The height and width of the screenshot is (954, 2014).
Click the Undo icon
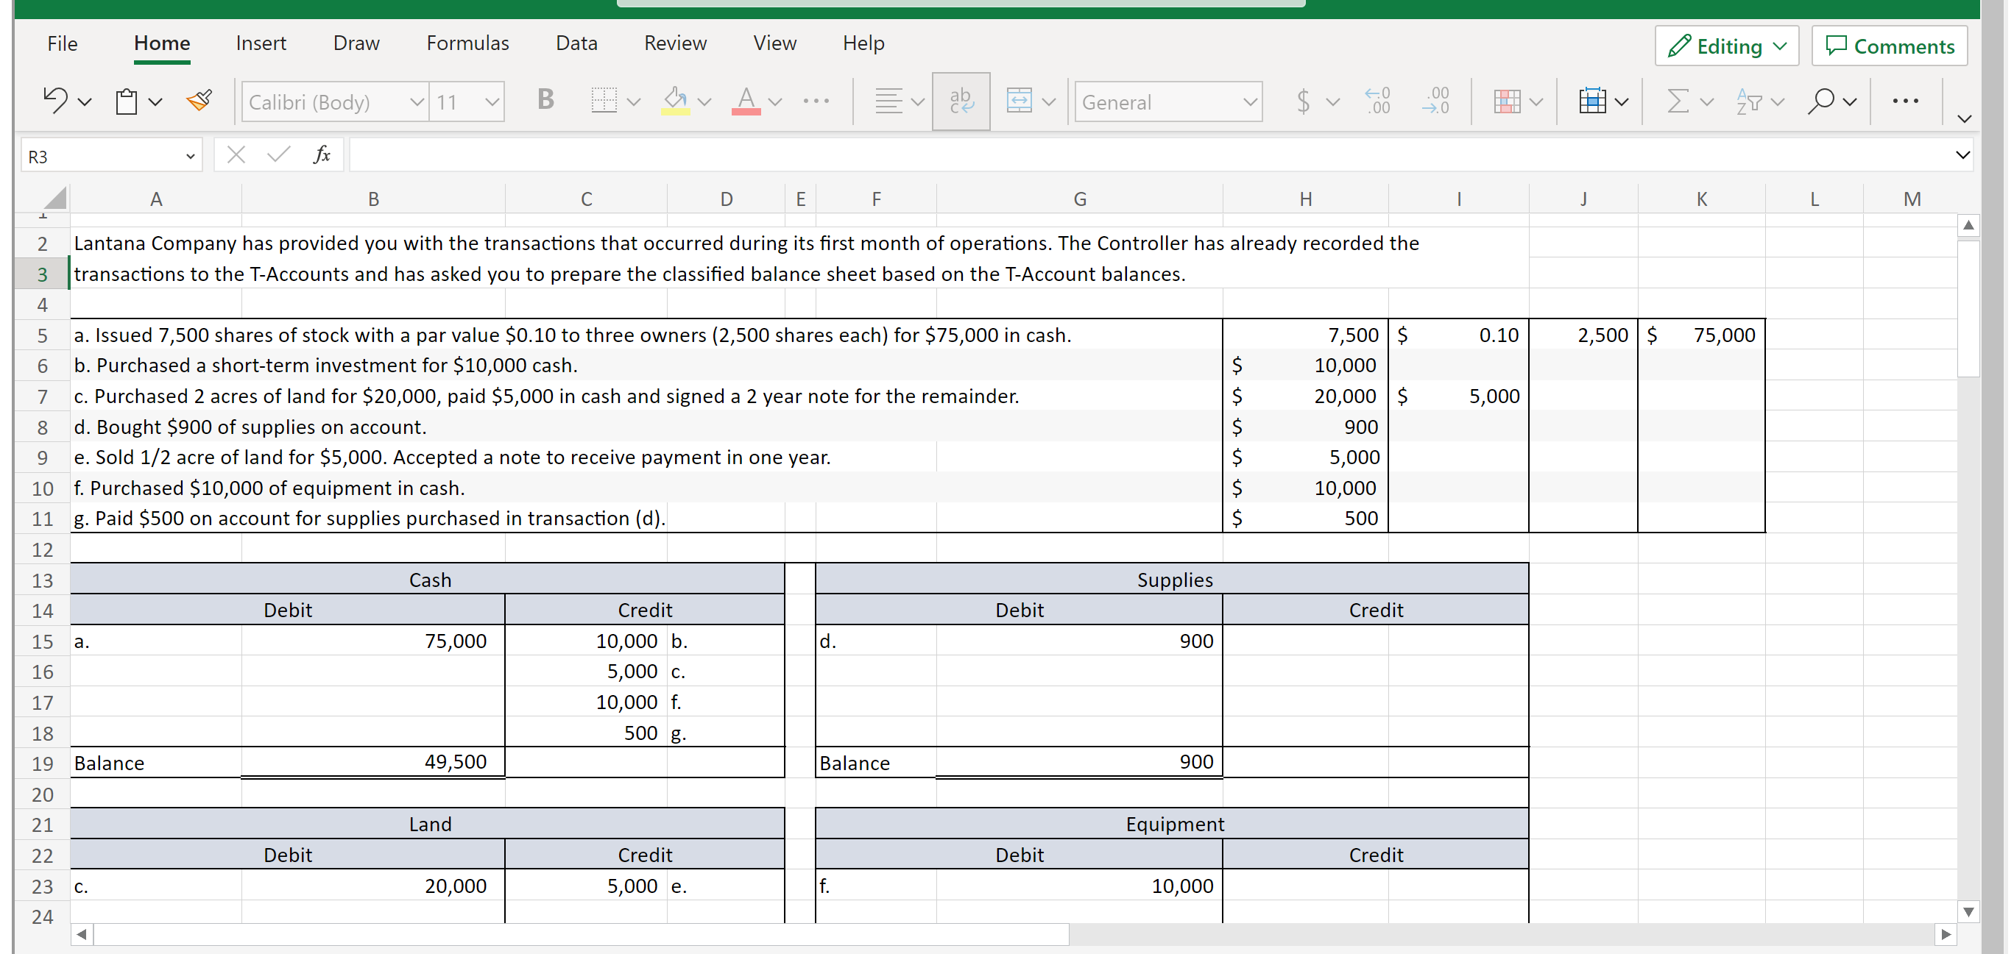click(54, 100)
